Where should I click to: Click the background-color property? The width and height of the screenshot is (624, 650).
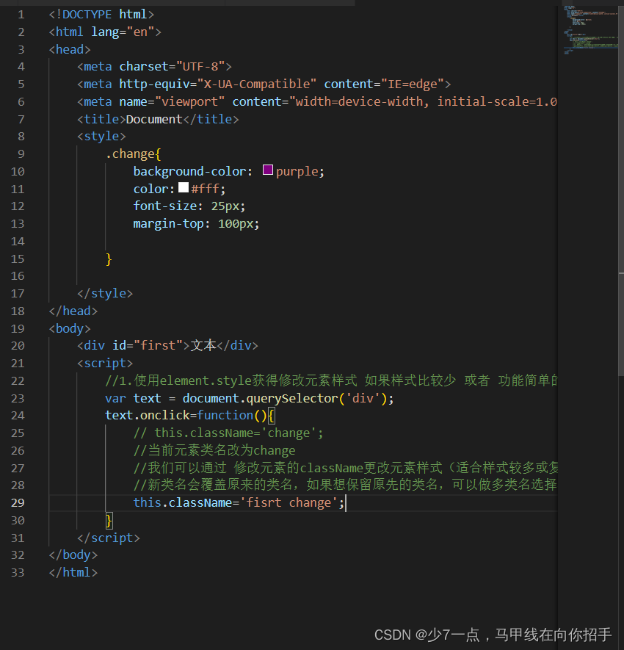point(189,172)
